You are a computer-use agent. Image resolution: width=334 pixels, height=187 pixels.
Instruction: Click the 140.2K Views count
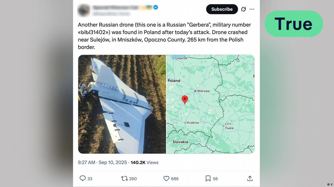[144, 162]
